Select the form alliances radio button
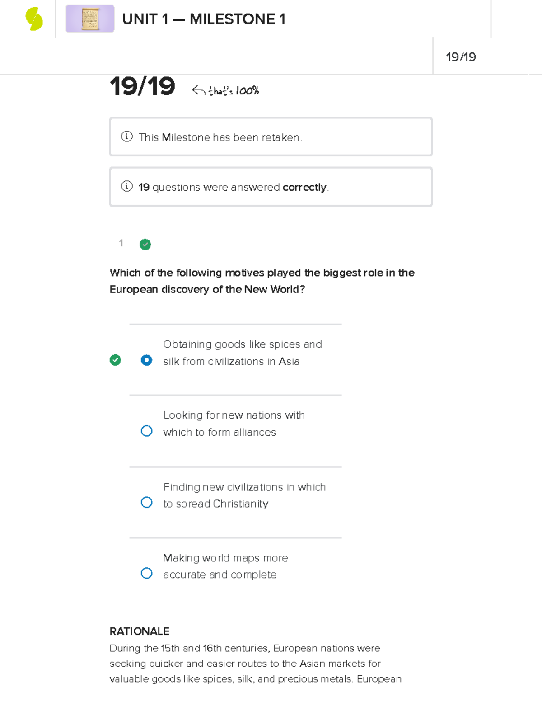The width and height of the screenshot is (542, 702). click(146, 431)
